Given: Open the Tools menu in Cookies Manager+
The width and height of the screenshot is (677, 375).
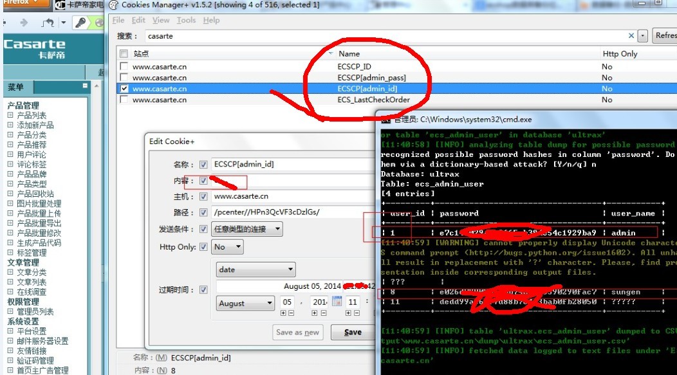Looking at the screenshot, I should tap(186, 21).
